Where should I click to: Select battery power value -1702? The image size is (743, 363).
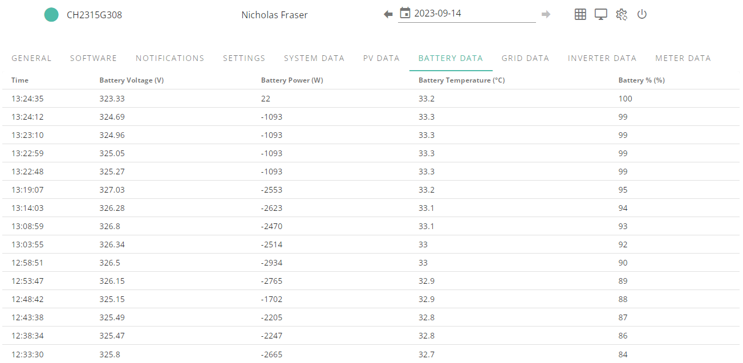click(271, 299)
